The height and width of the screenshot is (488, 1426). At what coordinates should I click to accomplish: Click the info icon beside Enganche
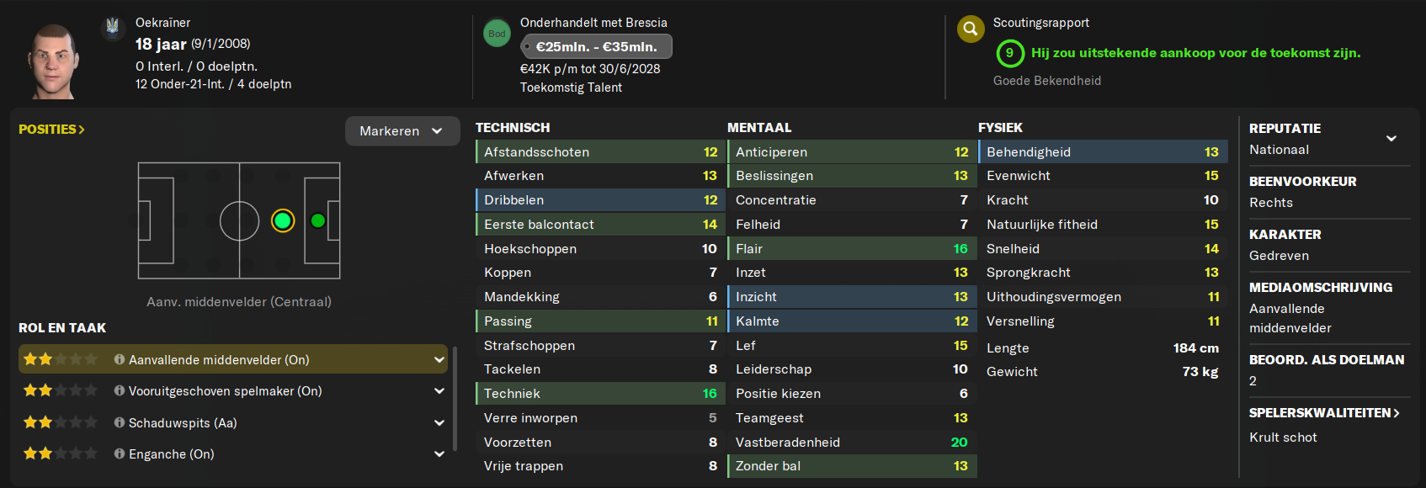pos(120,454)
